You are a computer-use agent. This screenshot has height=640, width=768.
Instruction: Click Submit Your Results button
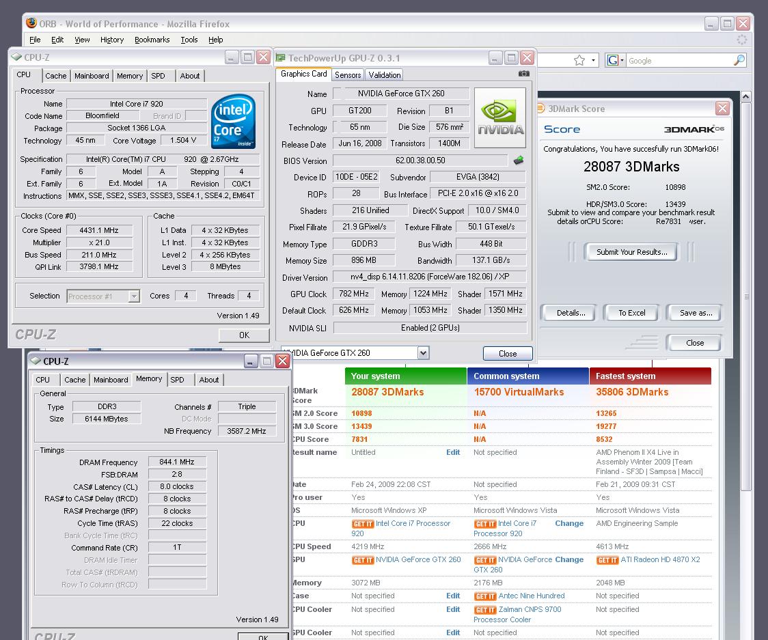point(631,252)
